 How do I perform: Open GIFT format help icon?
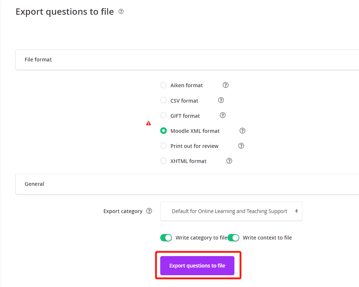coord(223,115)
